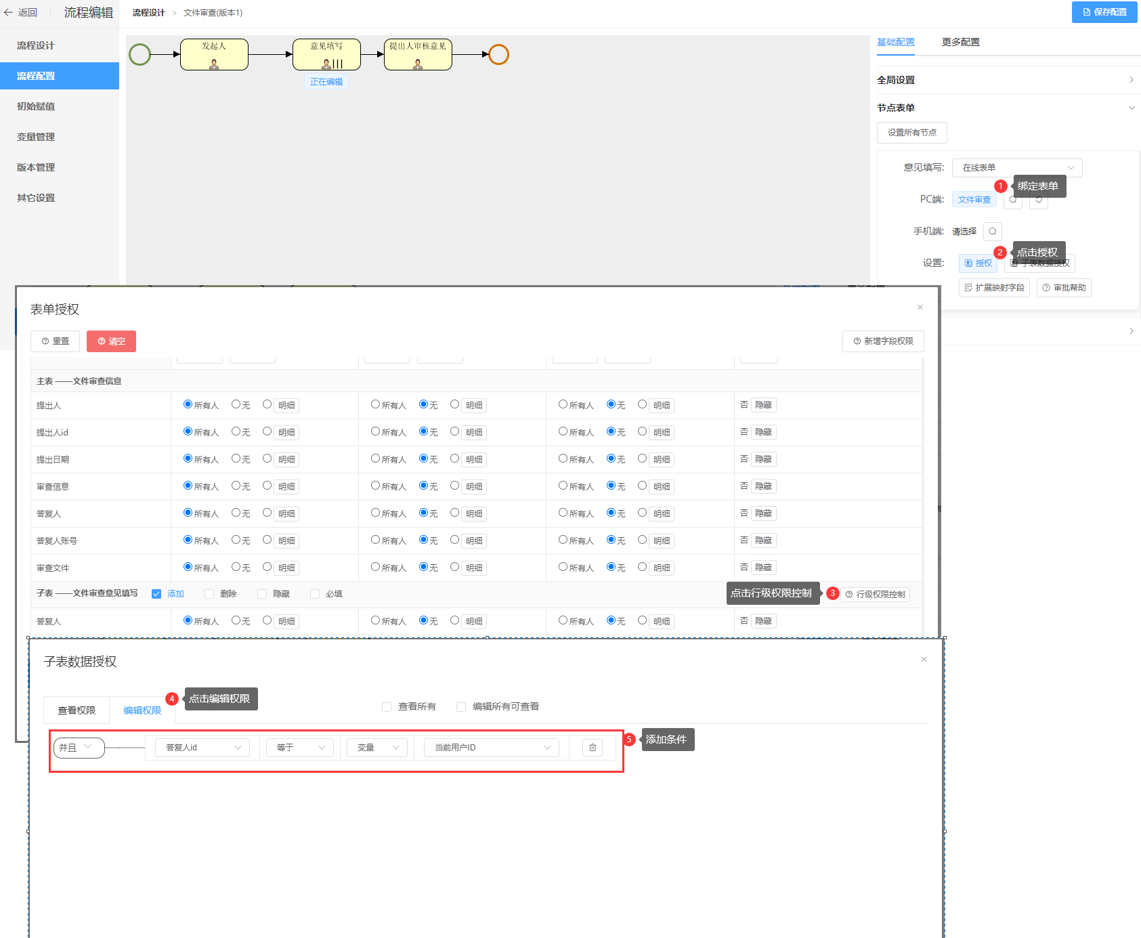
Task: Switch to the 基础配置 tab
Action: coord(896,42)
